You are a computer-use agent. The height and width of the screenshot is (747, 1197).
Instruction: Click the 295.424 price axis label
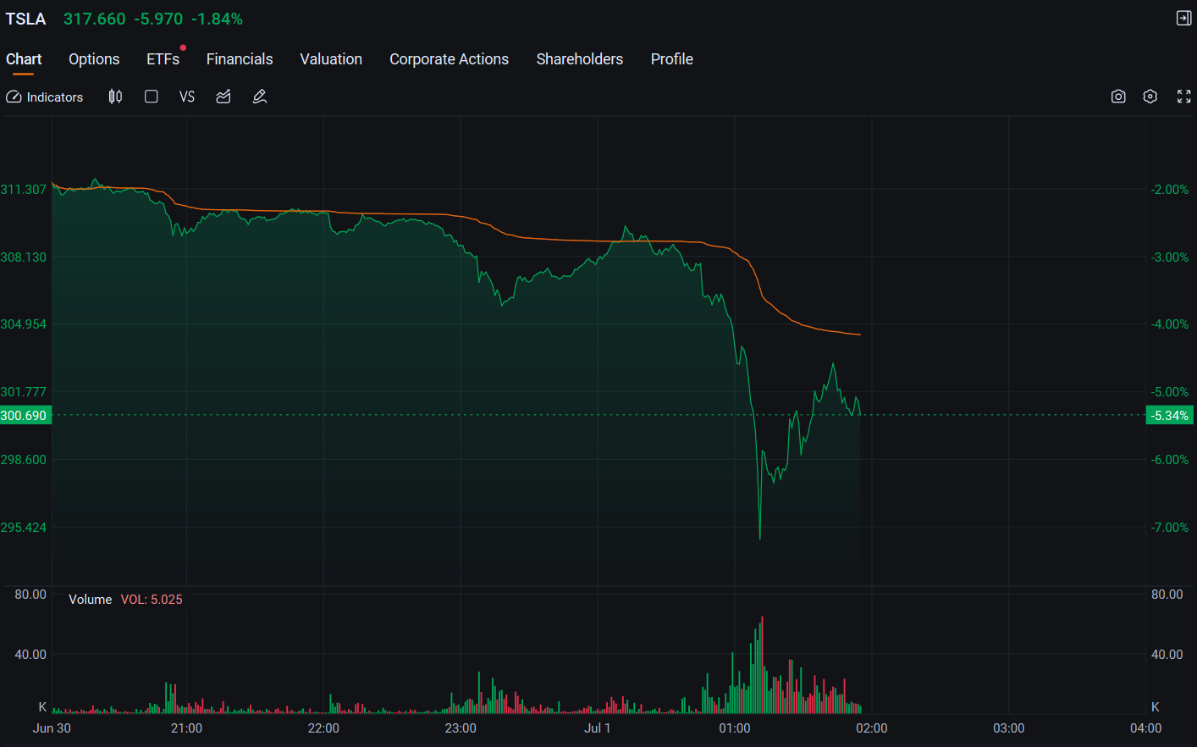(x=24, y=528)
